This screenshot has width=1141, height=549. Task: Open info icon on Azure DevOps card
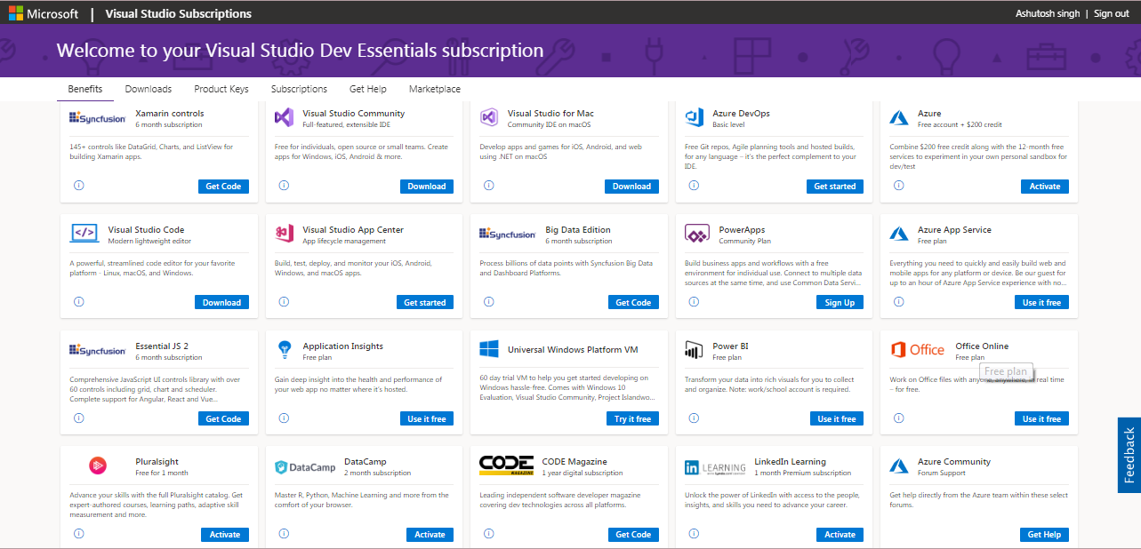[x=694, y=186]
